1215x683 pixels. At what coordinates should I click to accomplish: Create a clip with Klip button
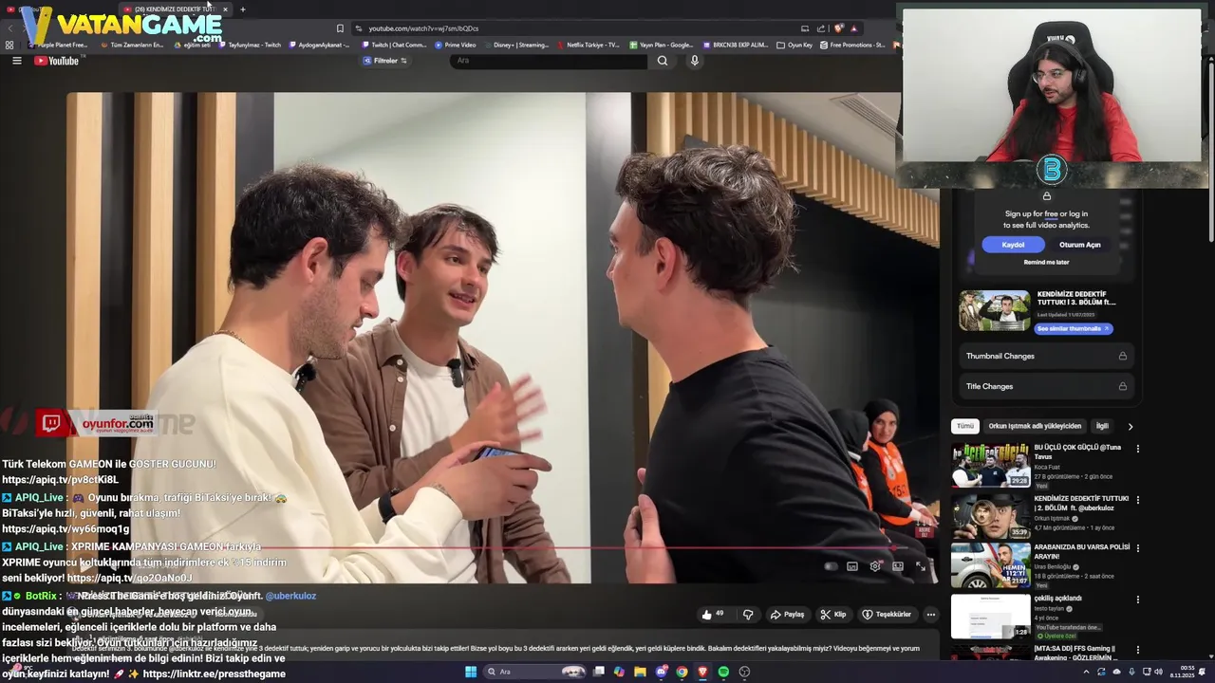(833, 615)
